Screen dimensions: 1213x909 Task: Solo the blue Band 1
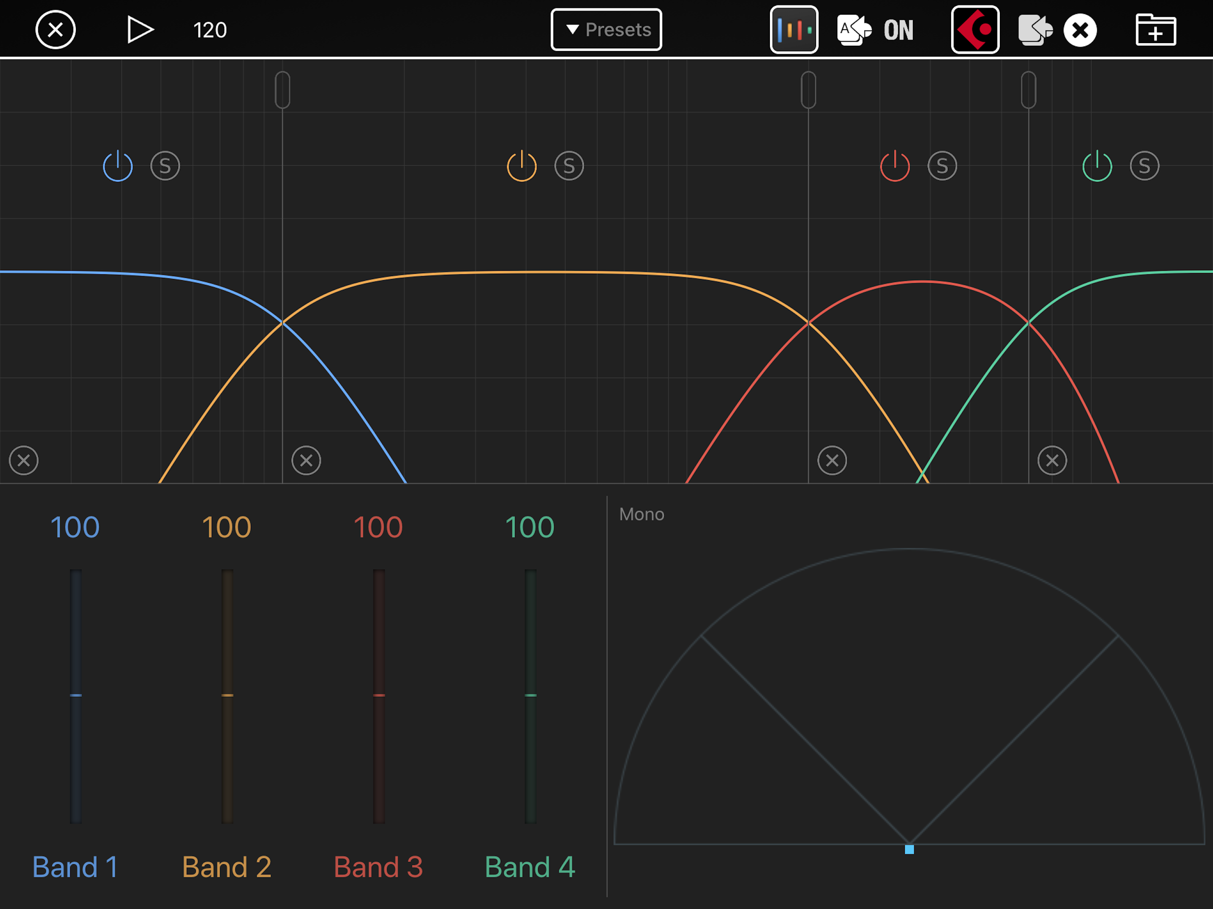coord(165,166)
